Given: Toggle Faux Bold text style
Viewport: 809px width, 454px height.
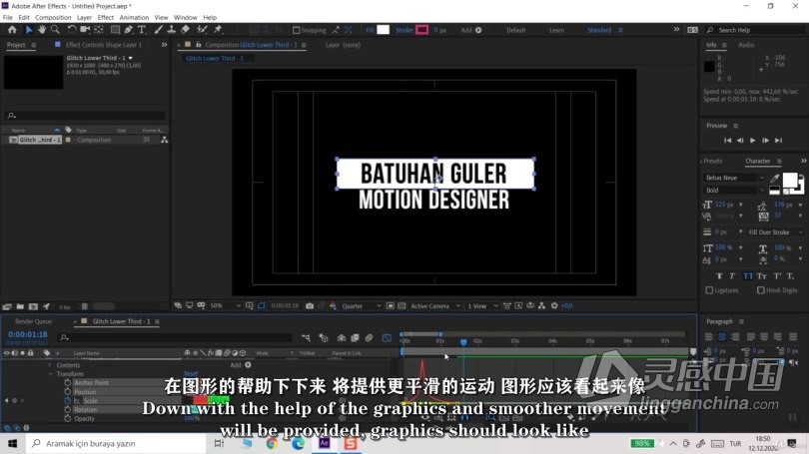Looking at the screenshot, I should pos(719,276).
